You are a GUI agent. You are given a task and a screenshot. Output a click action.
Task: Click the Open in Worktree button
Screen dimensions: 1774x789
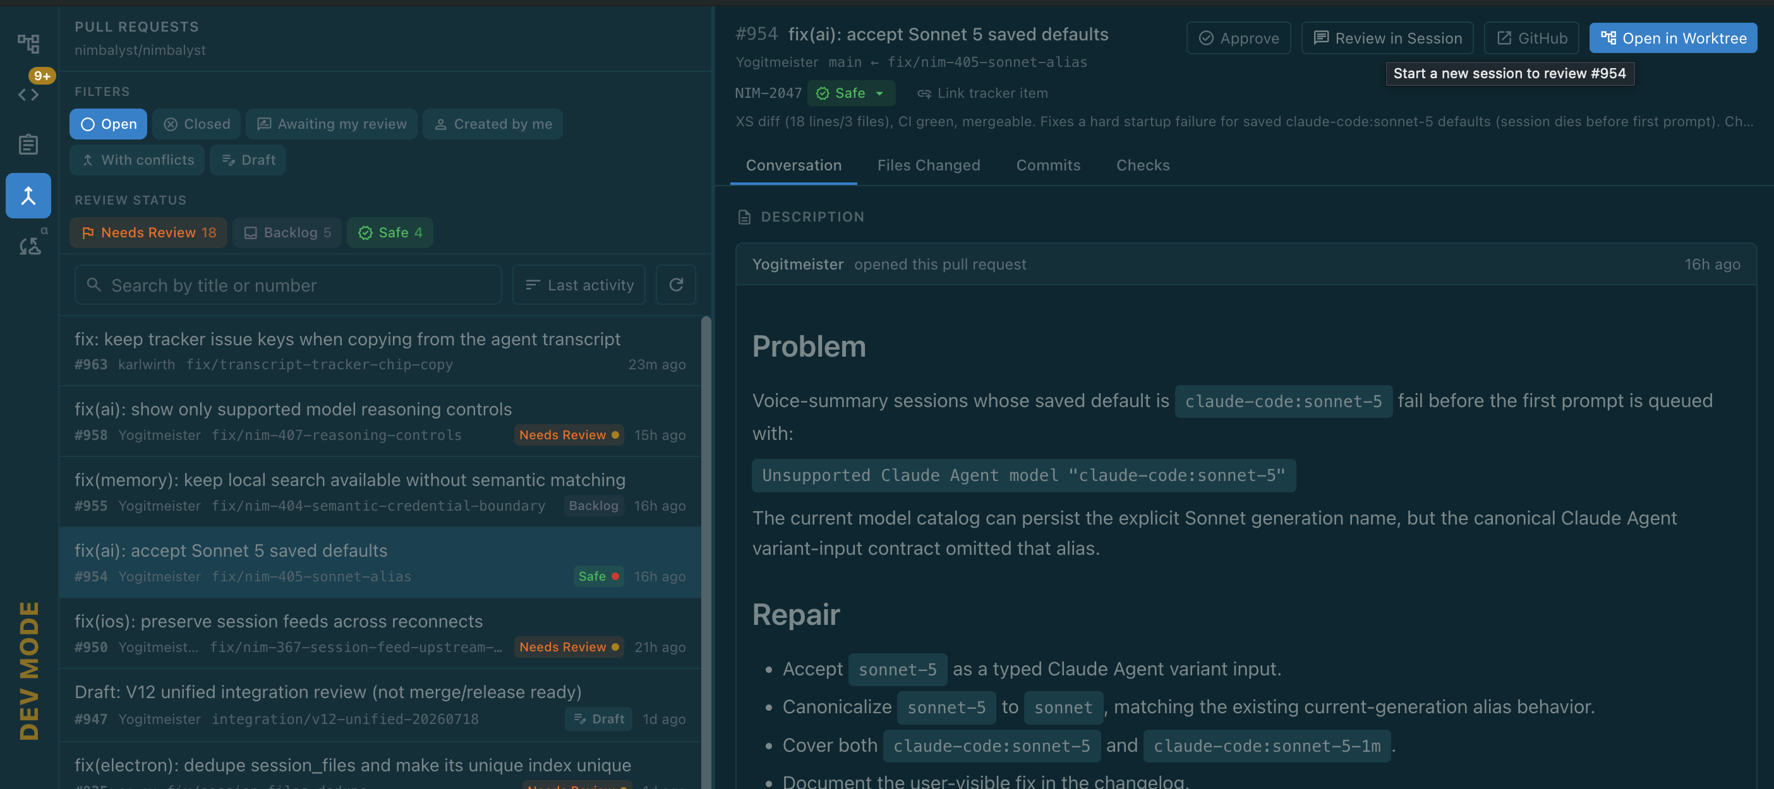(x=1673, y=38)
